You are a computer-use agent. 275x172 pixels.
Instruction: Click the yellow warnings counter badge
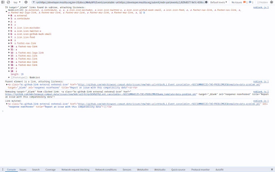click(250, 2)
